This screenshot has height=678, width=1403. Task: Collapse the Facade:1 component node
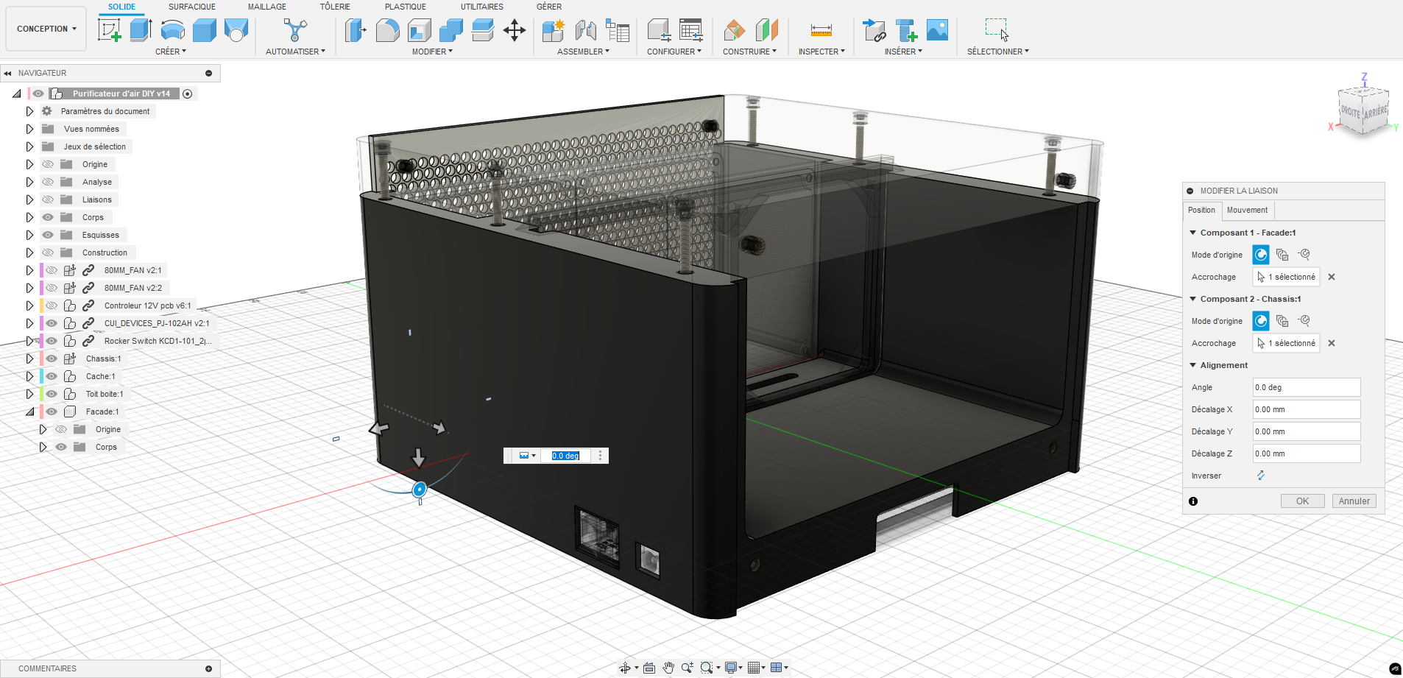[x=29, y=412]
